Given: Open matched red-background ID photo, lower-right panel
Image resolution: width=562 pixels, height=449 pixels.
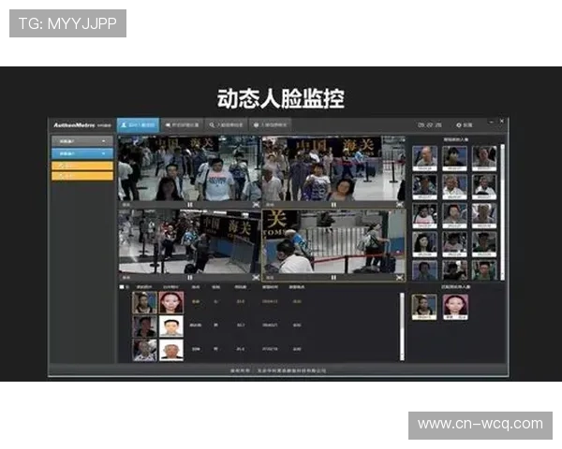Looking at the screenshot, I should click(x=455, y=307).
